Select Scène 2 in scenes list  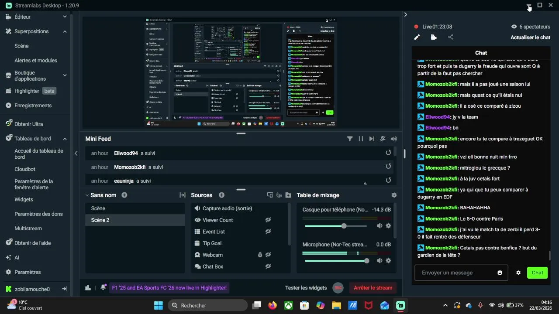pyautogui.click(x=135, y=220)
